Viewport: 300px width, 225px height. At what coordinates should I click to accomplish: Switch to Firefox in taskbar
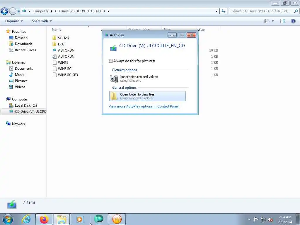(x=44, y=219)
